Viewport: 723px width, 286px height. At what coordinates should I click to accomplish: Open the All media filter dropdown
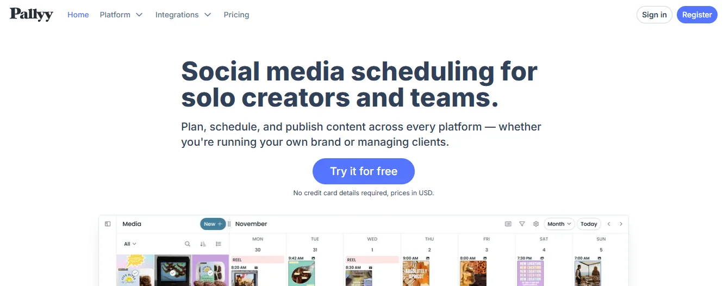pos(130,244)
